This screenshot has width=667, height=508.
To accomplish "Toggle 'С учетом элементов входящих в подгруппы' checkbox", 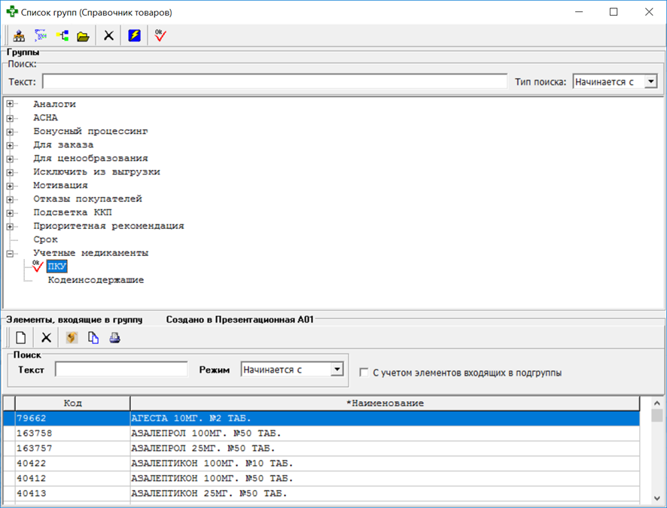I will pyautogui.click(x=364, y=373).
